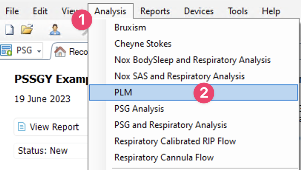The height and width of the screenshot is (170, 301).
Task: Click the home icon on Recording tab
Action: click(x=60, y=51)
